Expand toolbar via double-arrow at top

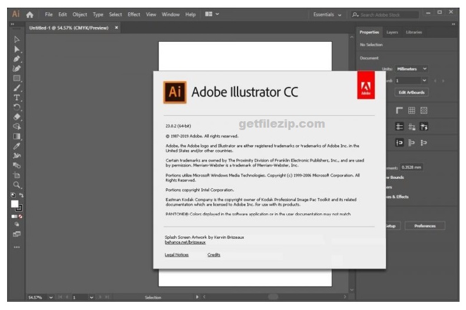[12, 24]
